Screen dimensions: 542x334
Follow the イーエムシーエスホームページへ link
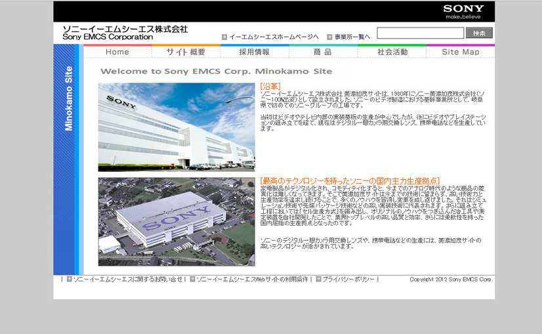(274, 37)
